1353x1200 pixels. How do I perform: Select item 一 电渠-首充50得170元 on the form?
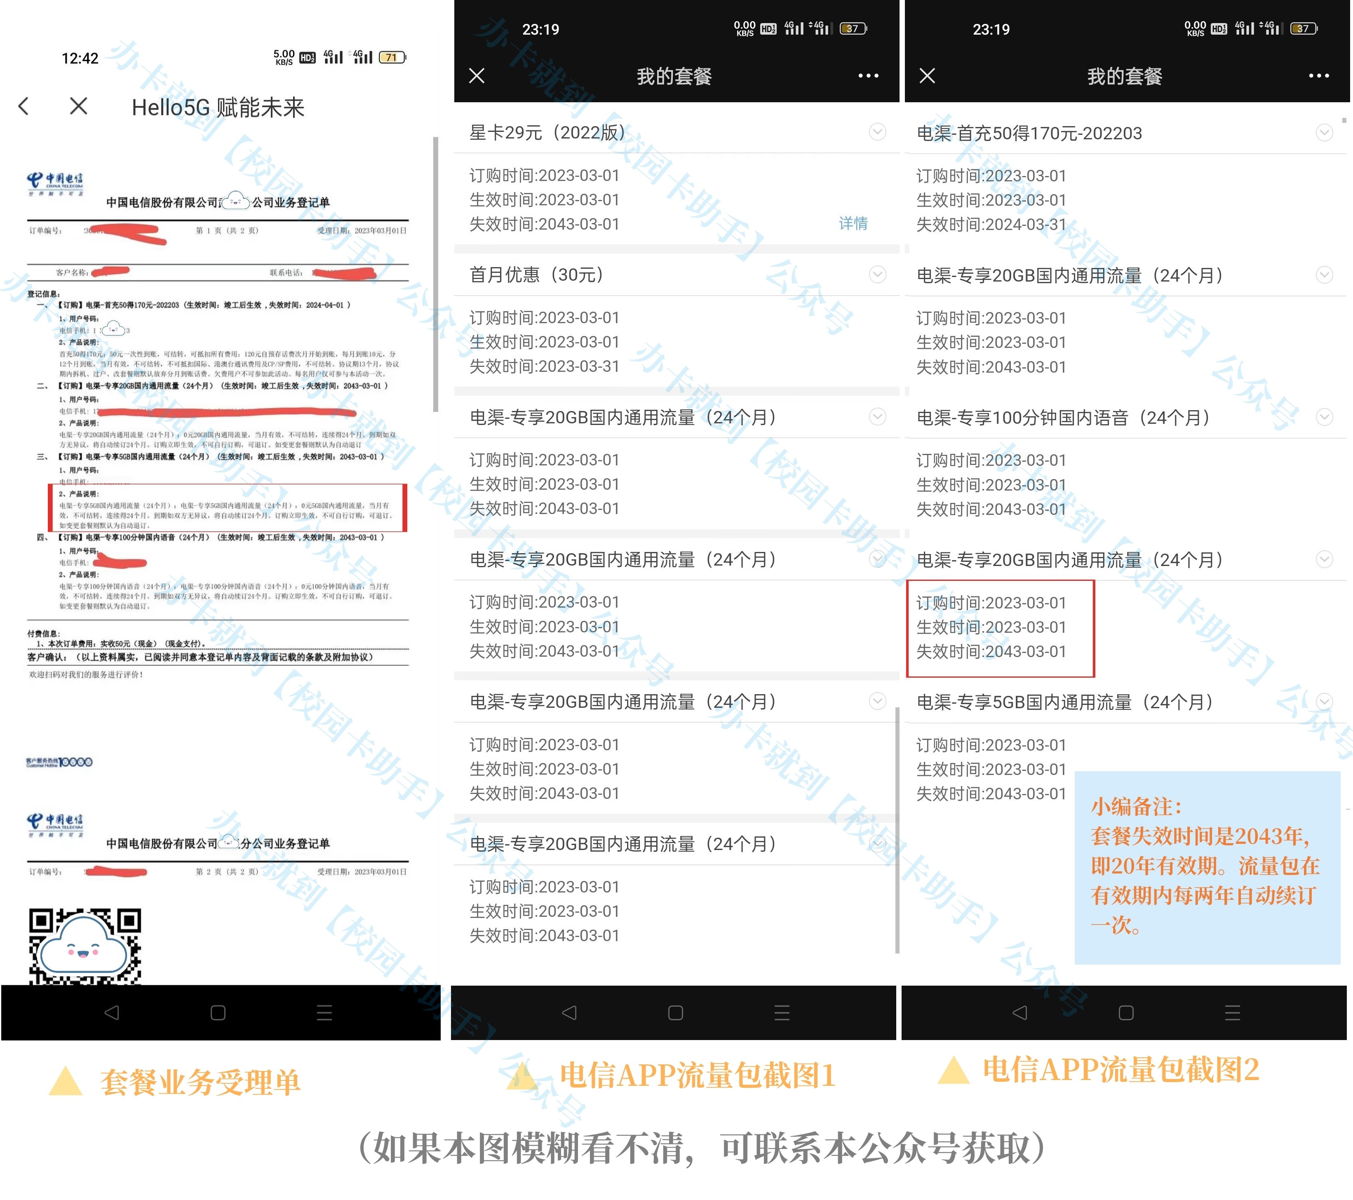pyautogui.click(x=193, y=305)
